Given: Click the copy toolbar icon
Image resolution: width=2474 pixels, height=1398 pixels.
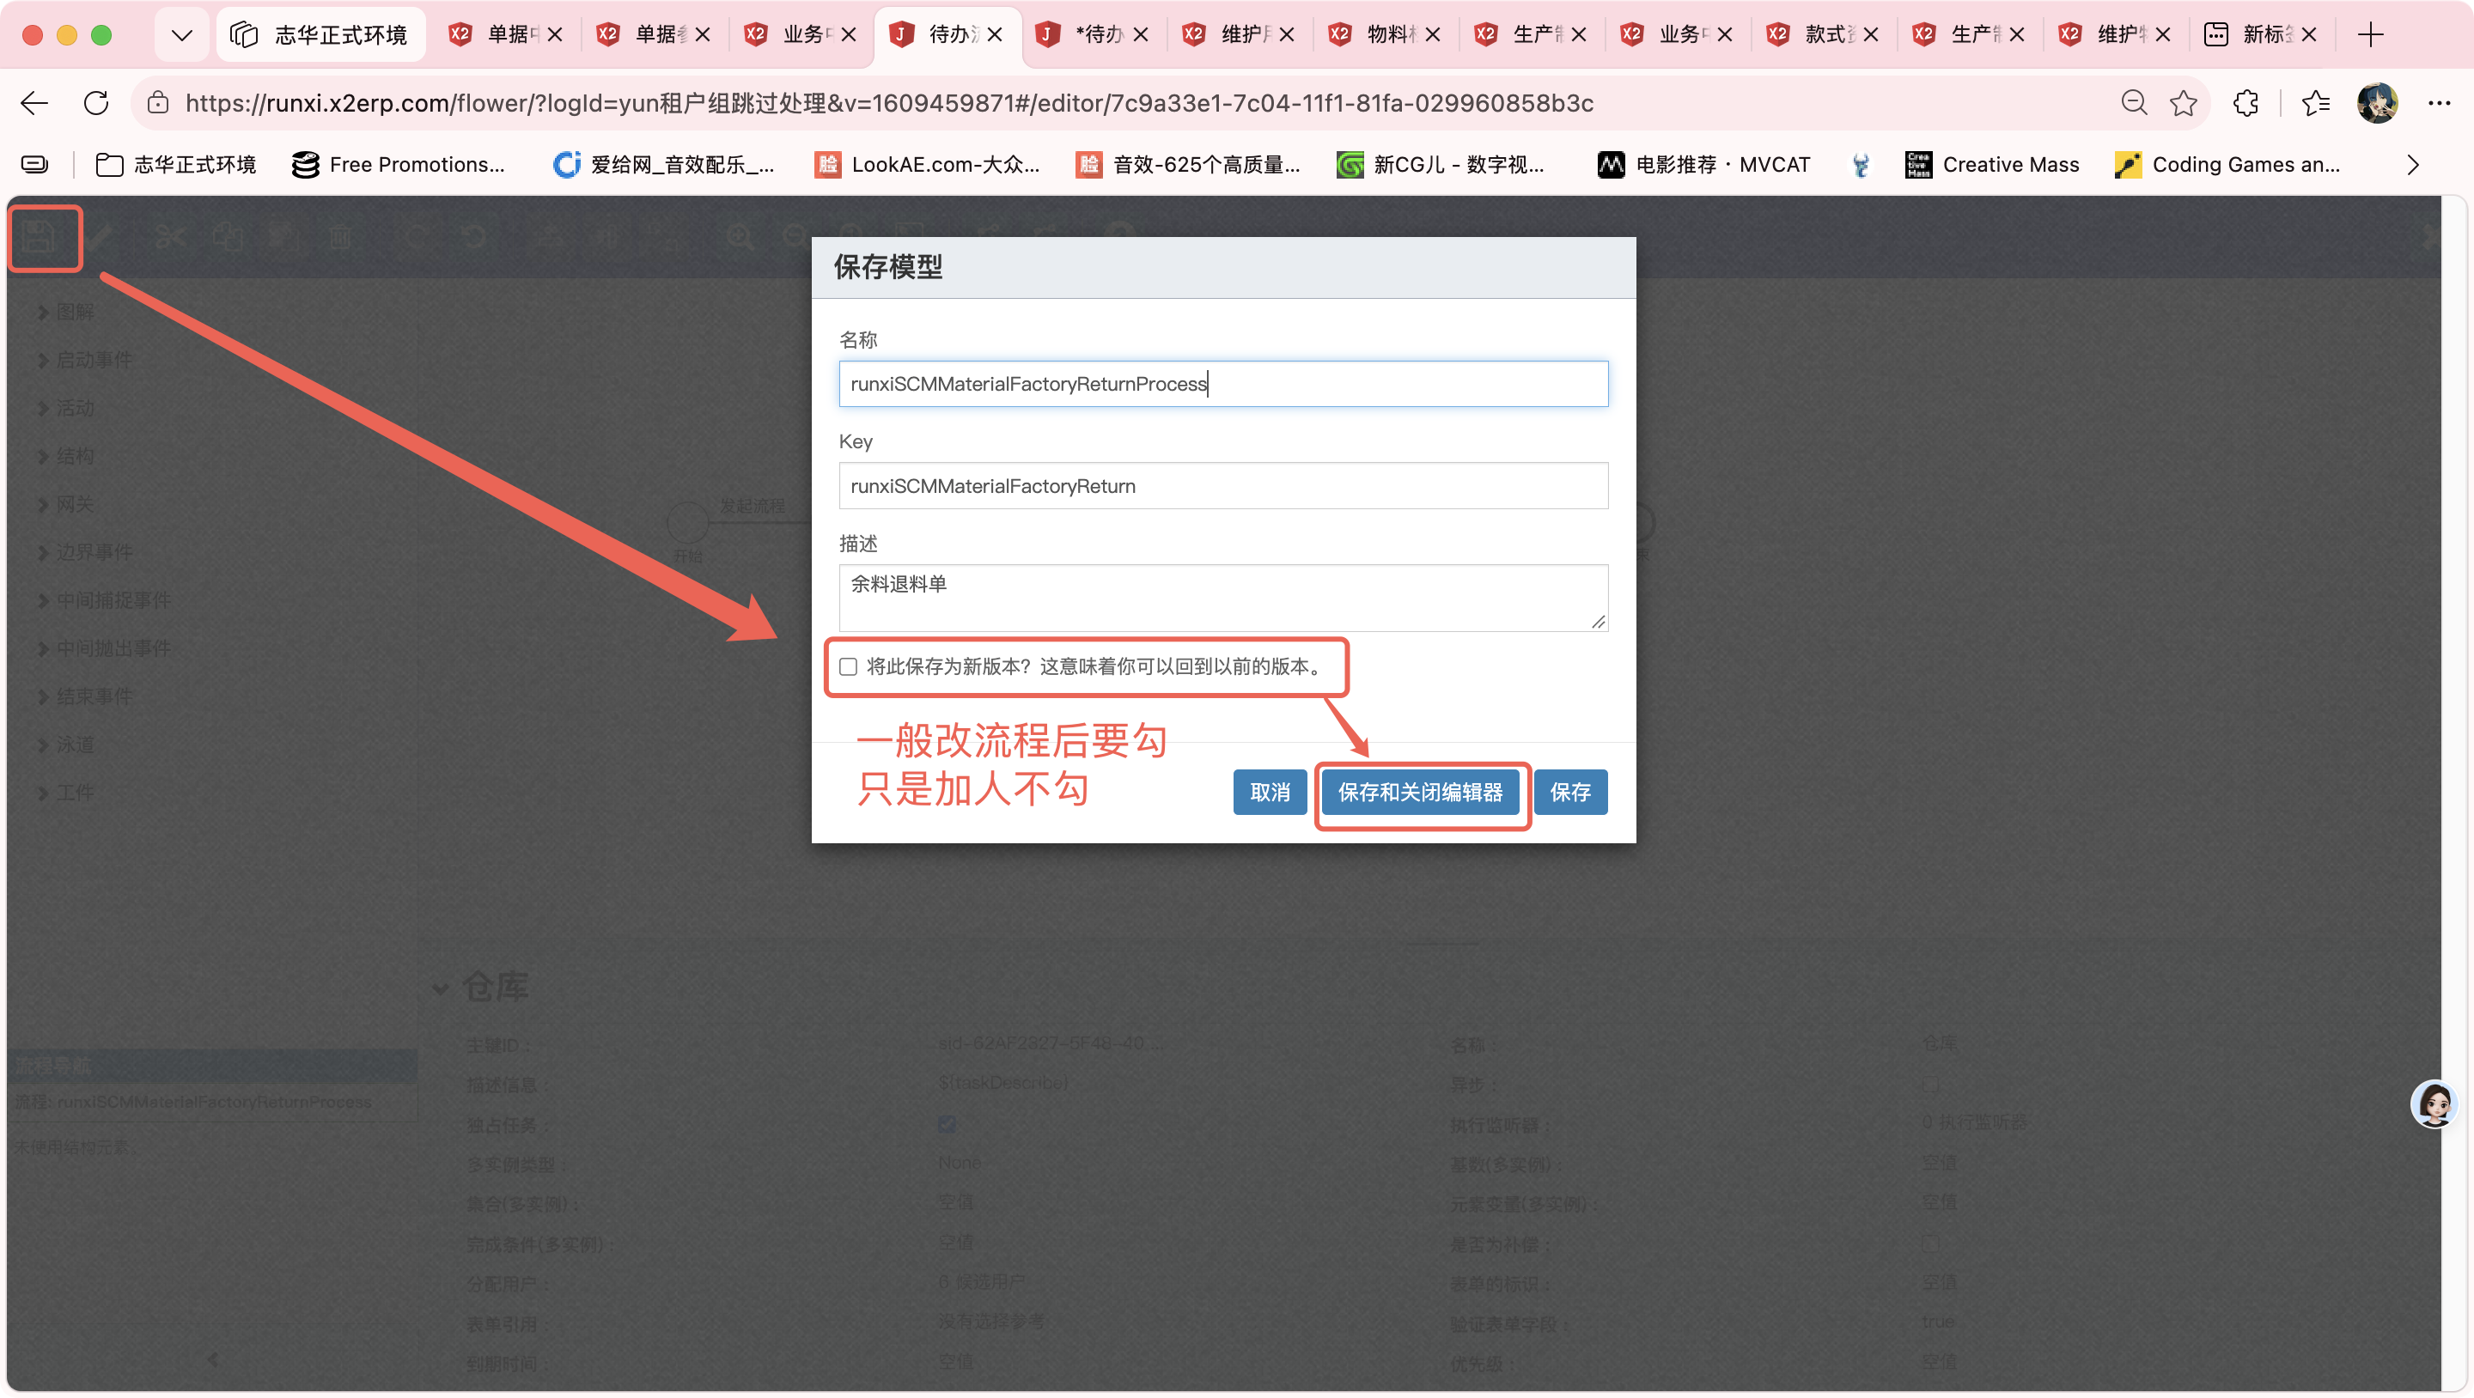Looking at the screenshot, I should point(228,236).
